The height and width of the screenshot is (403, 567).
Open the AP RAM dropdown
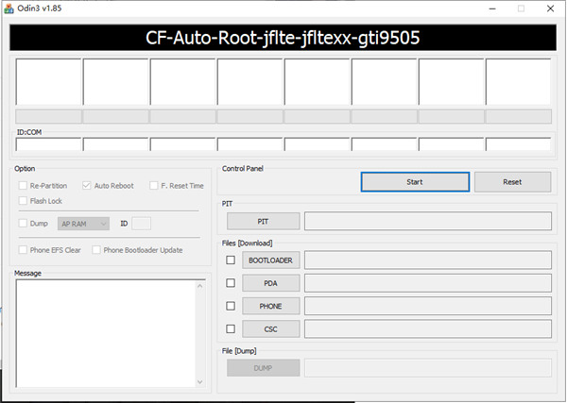[x=83, y=224]
